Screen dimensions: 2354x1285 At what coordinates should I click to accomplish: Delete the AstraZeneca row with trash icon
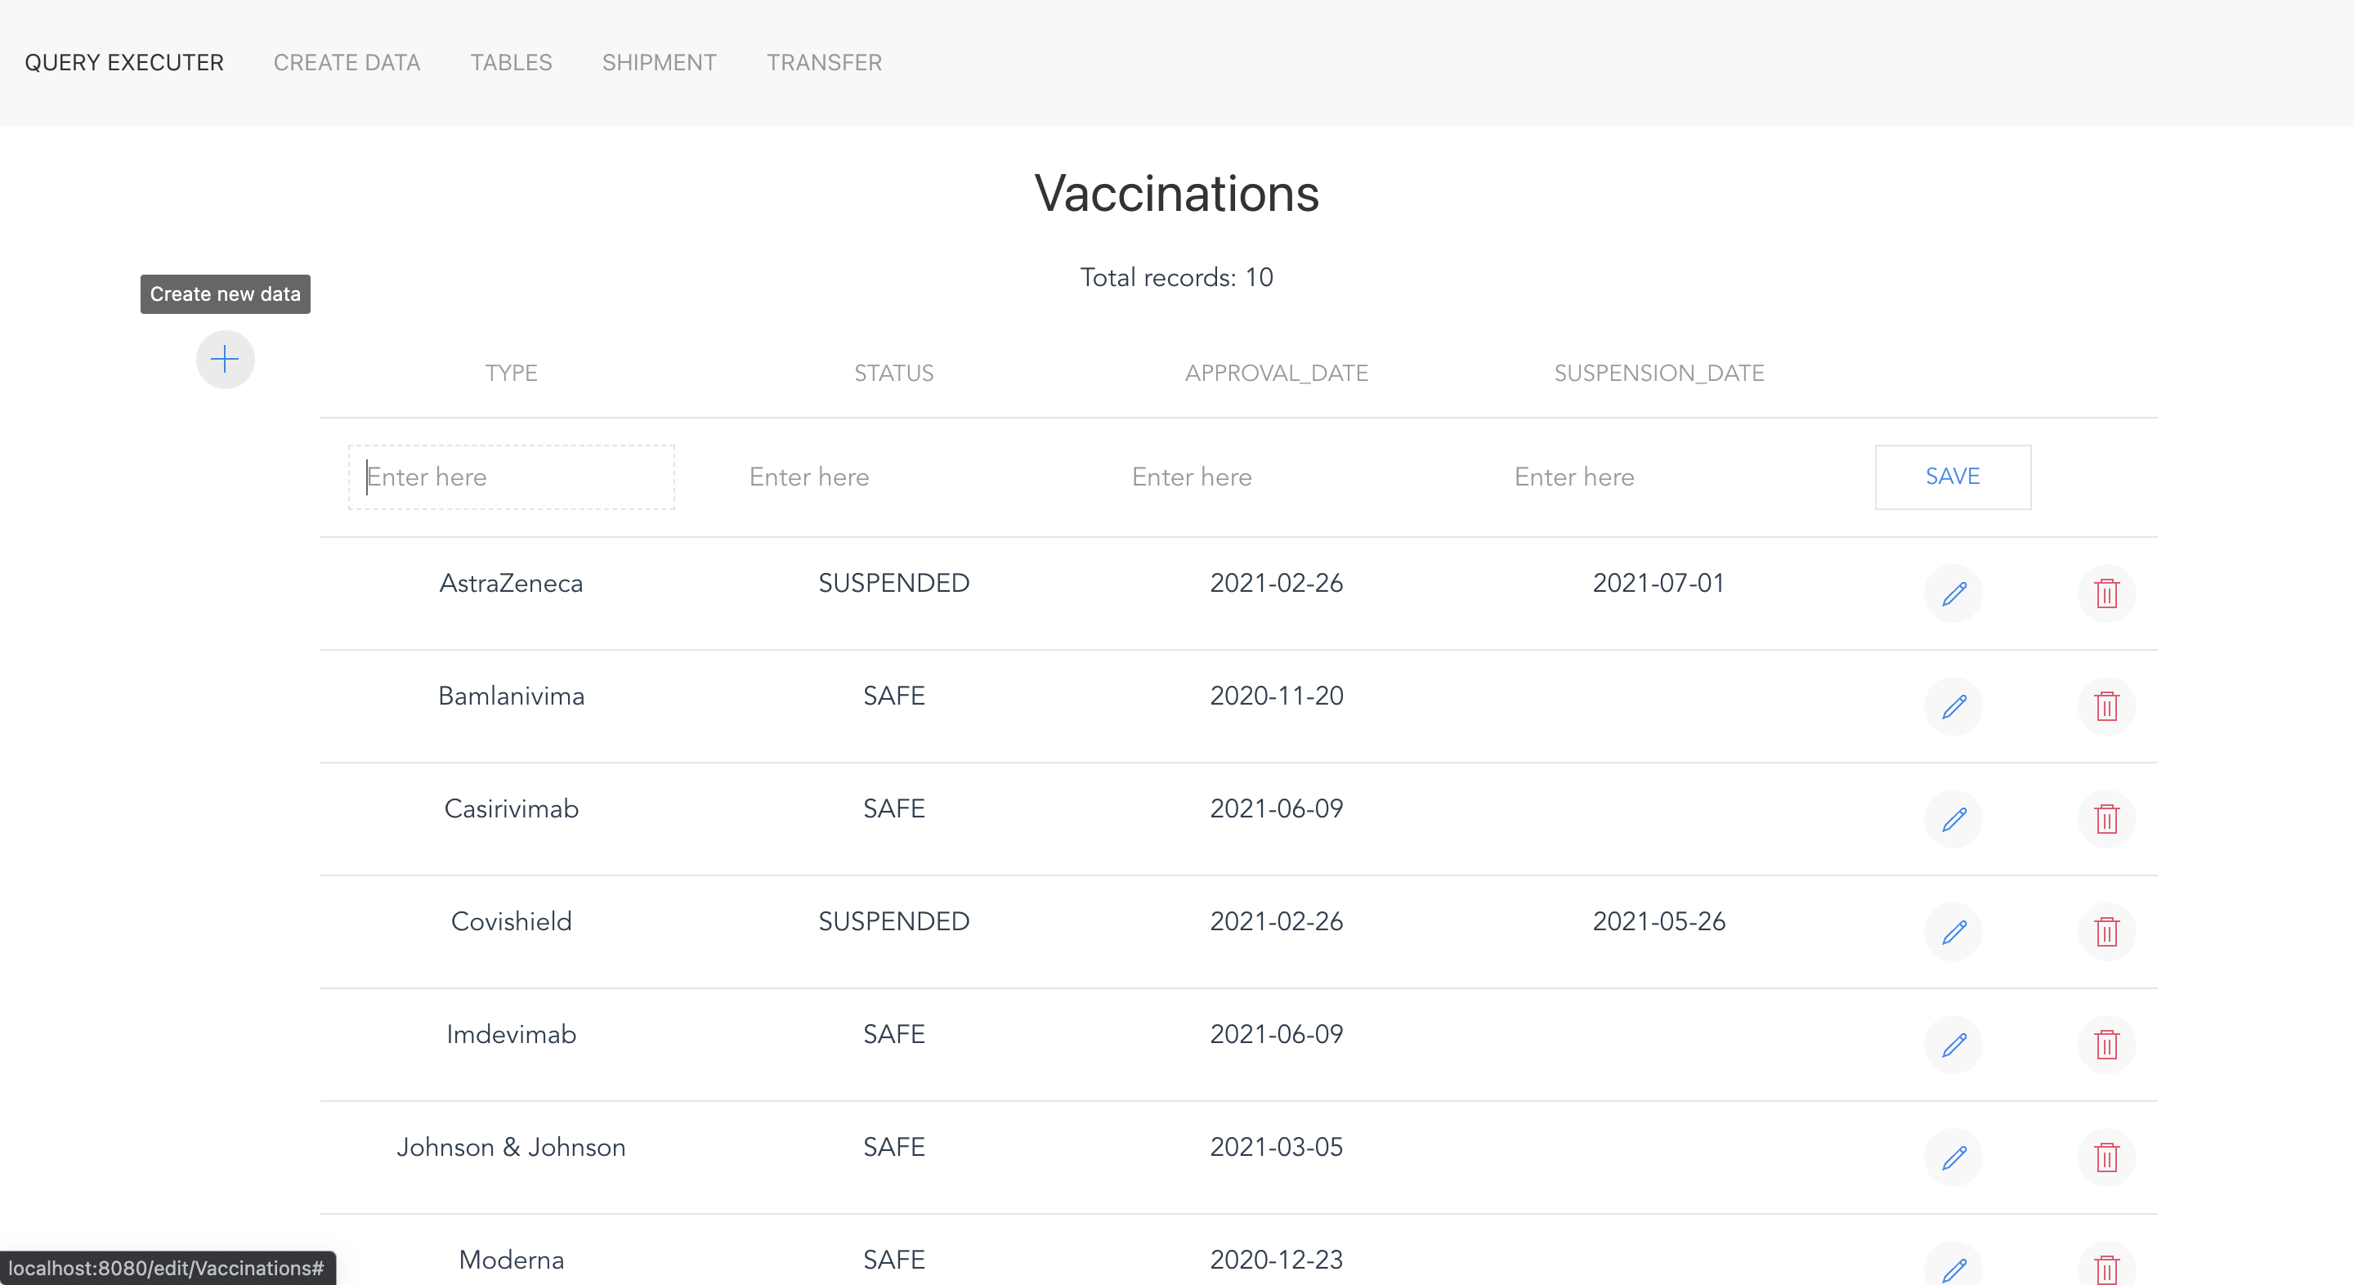click(x=2106, y=593)
